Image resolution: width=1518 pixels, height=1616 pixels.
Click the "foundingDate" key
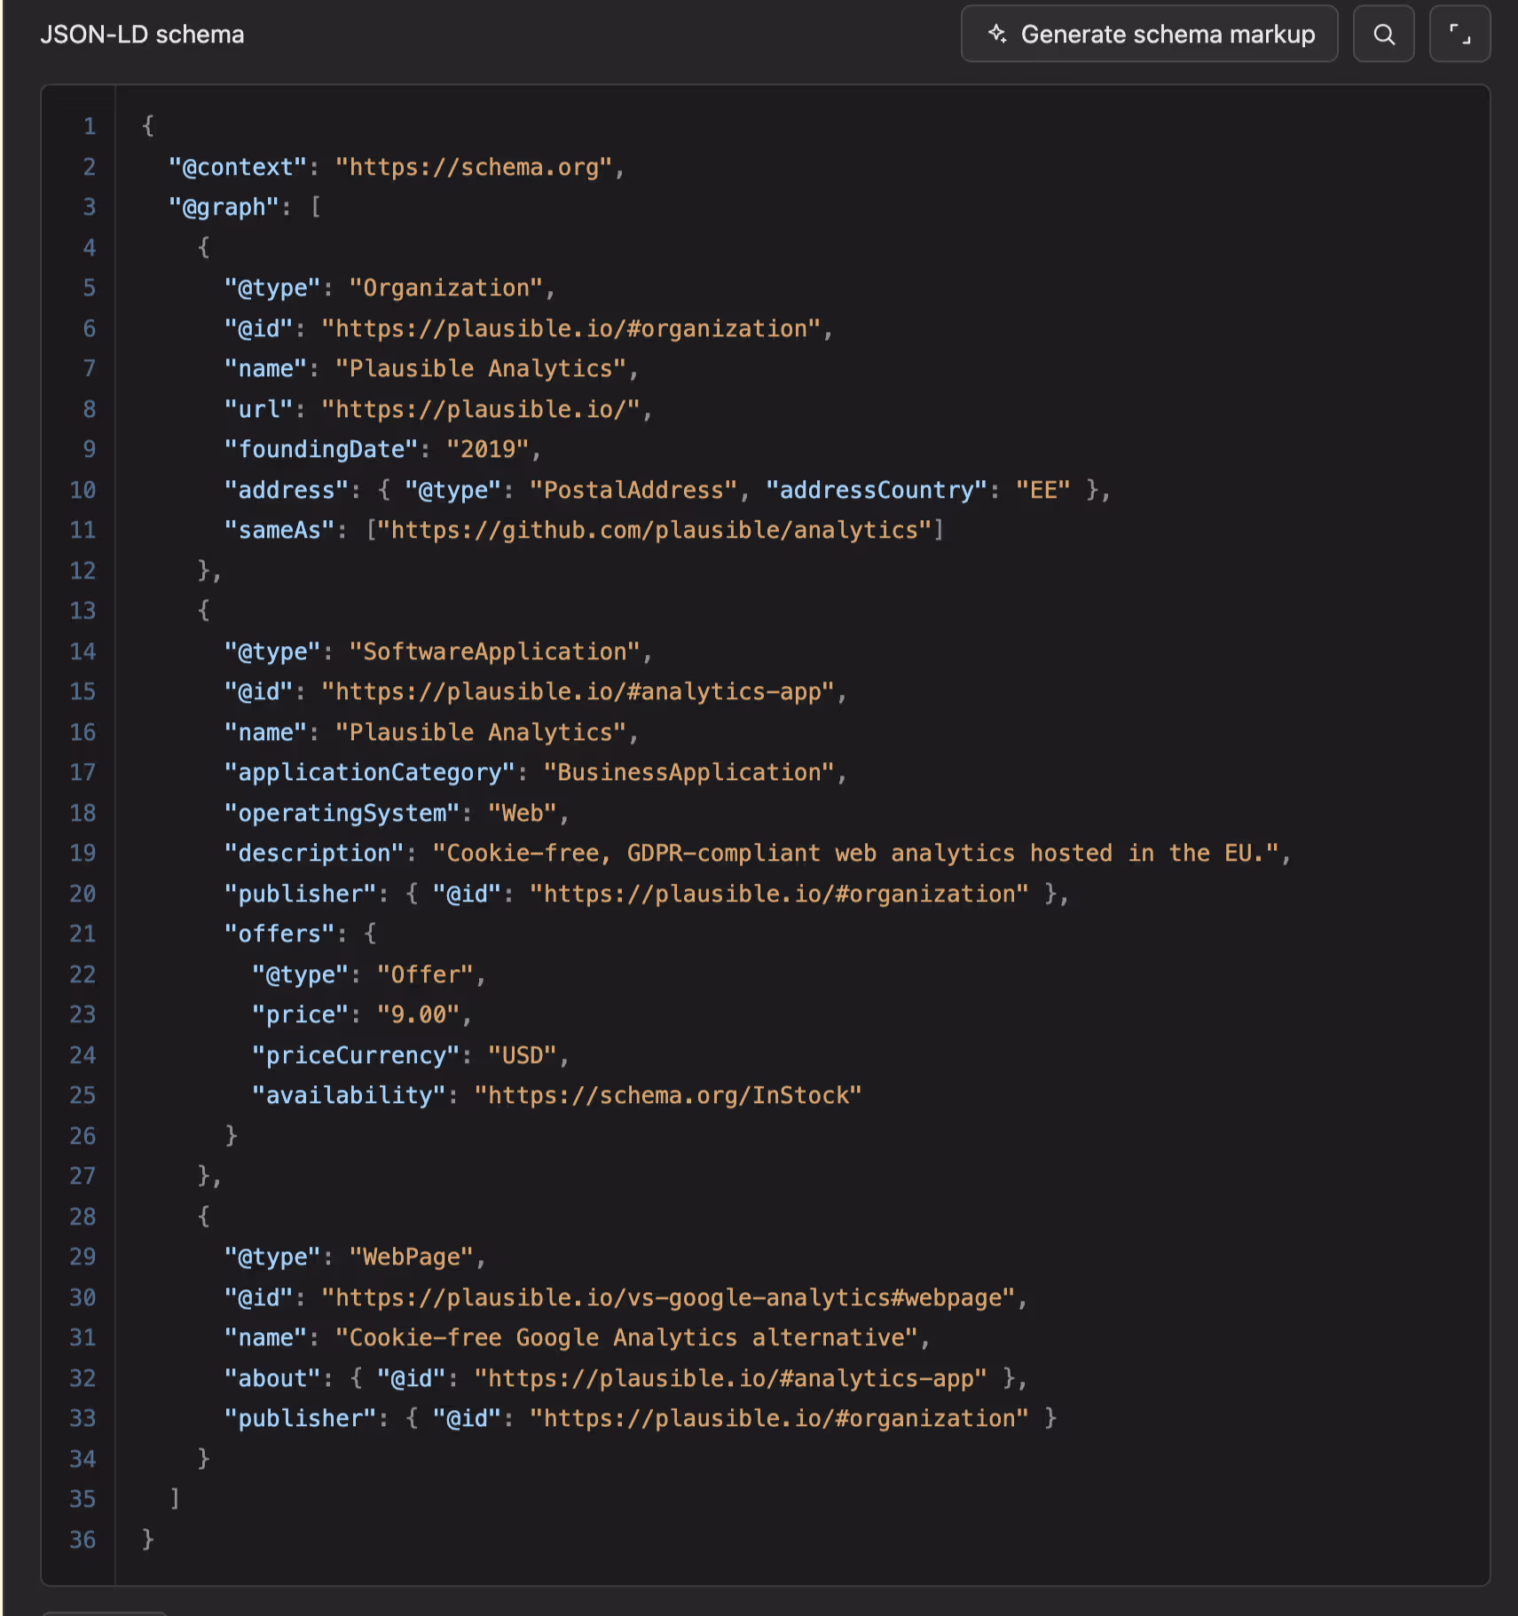[x=321, y=449]
